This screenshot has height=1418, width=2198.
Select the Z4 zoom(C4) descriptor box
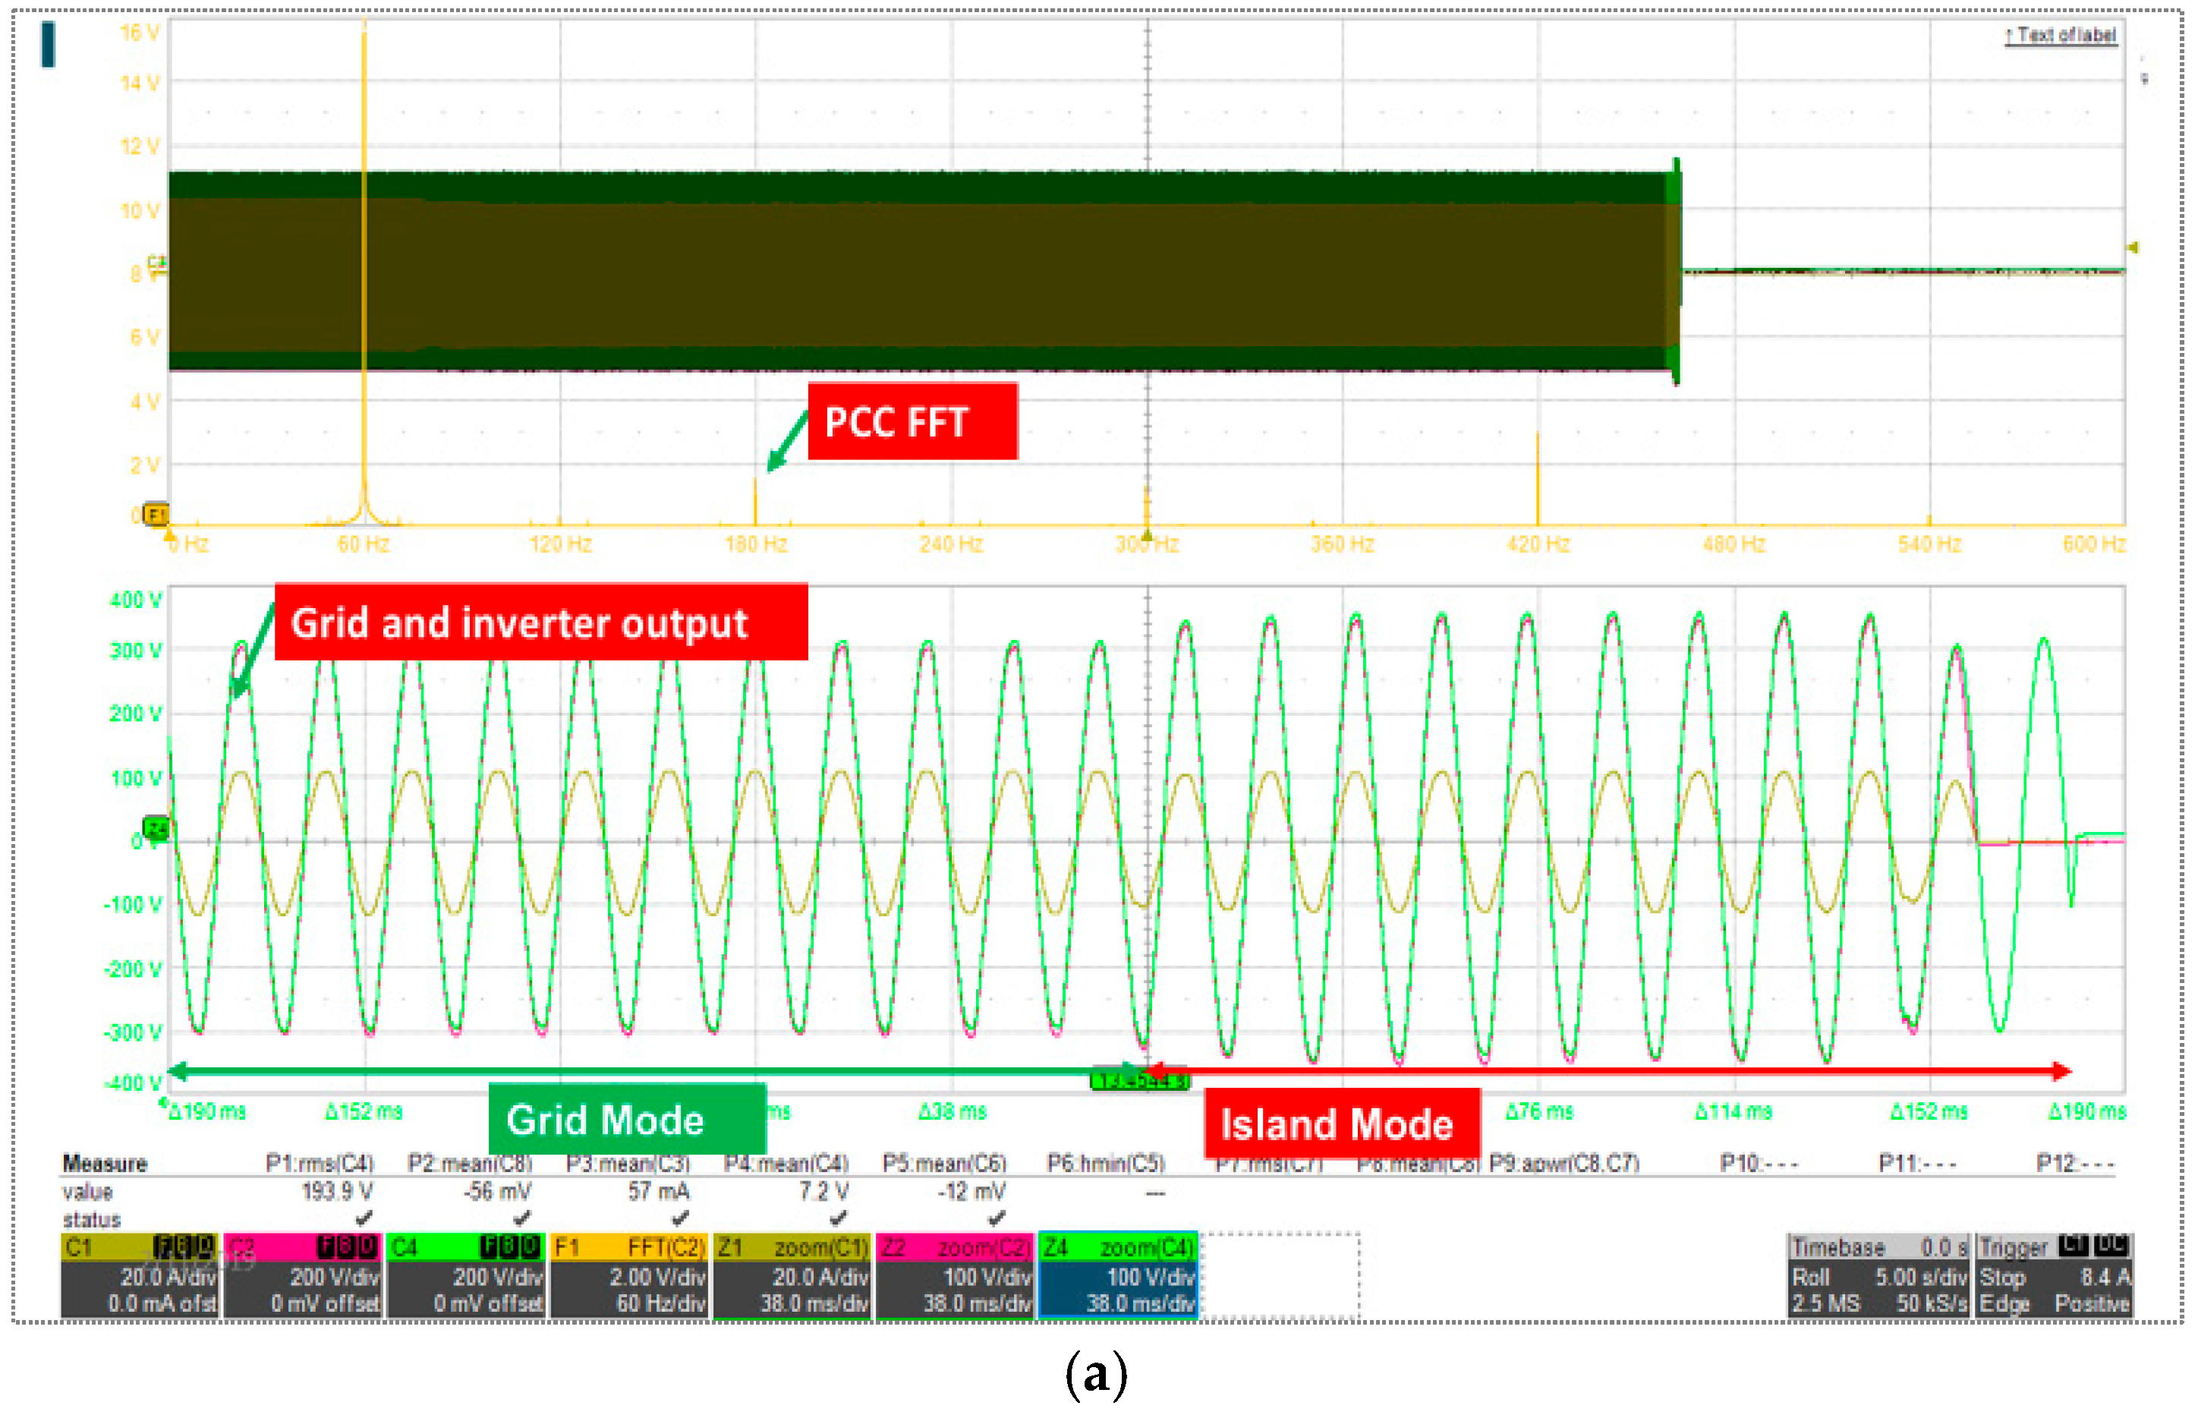[x=1117, y=1276]
